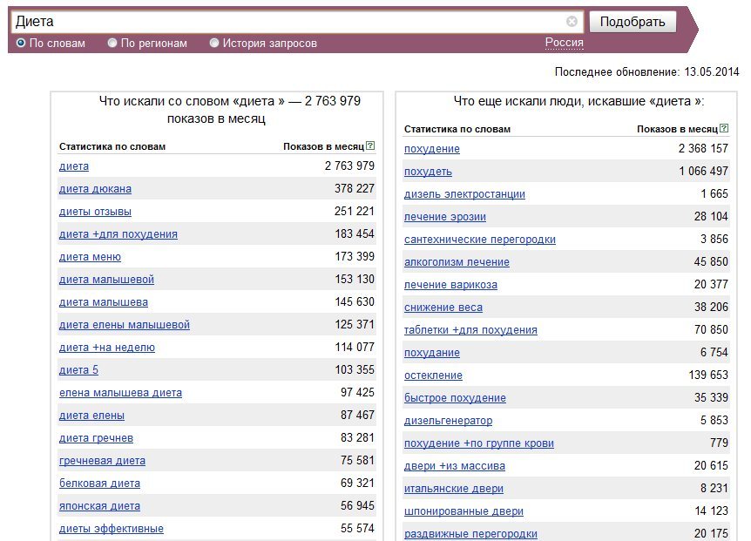Open the 'быстрое похудение' link
Viewport: 751px width, 541px height.
click(x=455, y=398)
